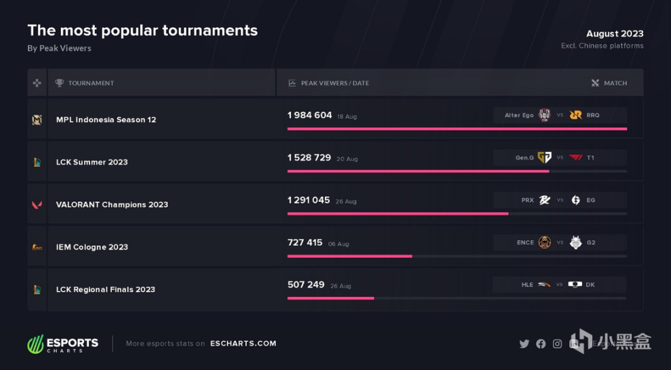Click the Esports Charts logo
This screenshot has height=370, width=671.
tap(63, 344)
